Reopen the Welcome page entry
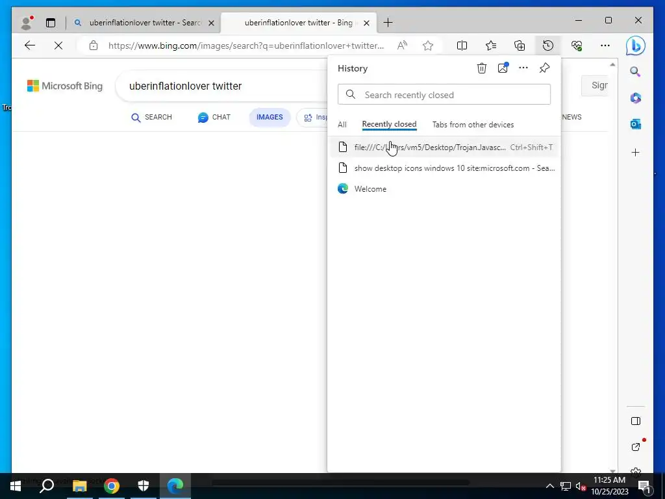The width and height of the screenshot is (665, 499). click(x=444, y=189)
